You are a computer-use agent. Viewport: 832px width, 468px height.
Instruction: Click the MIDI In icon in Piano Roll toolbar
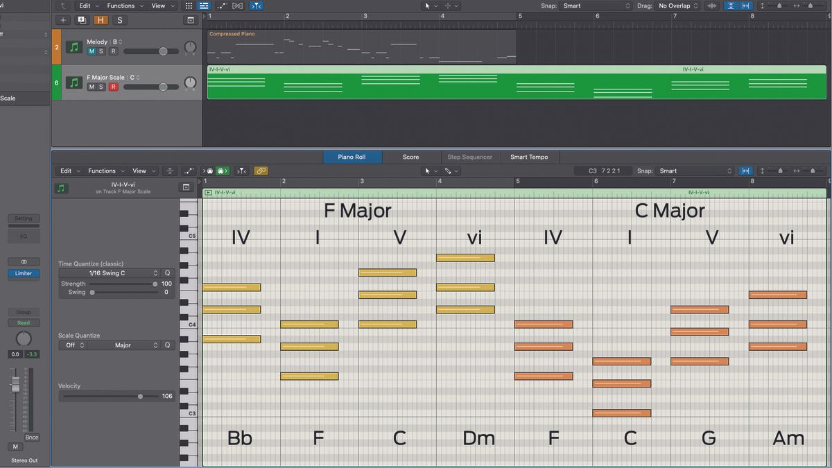[208, 171]
